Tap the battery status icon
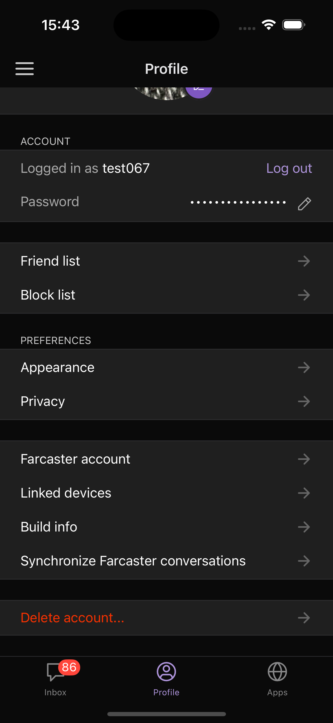The width and height of the screenshot is (333, 723). 293,25
